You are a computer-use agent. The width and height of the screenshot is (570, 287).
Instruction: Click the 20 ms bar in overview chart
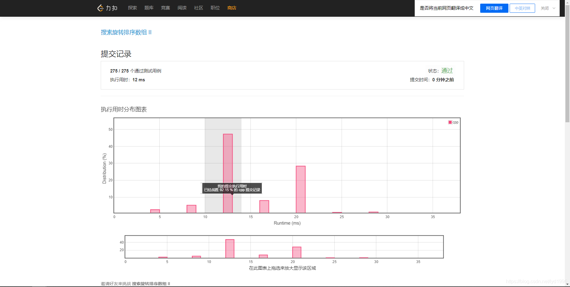pyautogui.click(x=297, y=252)
